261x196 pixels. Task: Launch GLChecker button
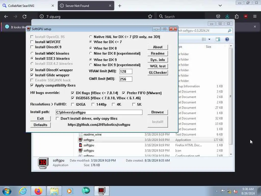point(158,73)
